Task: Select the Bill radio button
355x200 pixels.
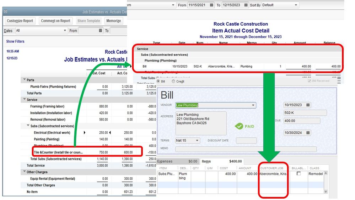Action: 158,81
